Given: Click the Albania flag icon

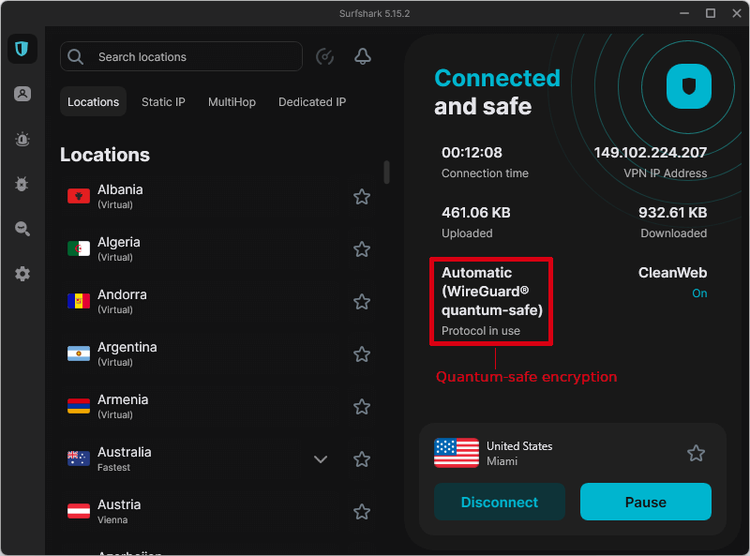Looking at the screenshot, I should pyautogui.click(x=79, y=196).
